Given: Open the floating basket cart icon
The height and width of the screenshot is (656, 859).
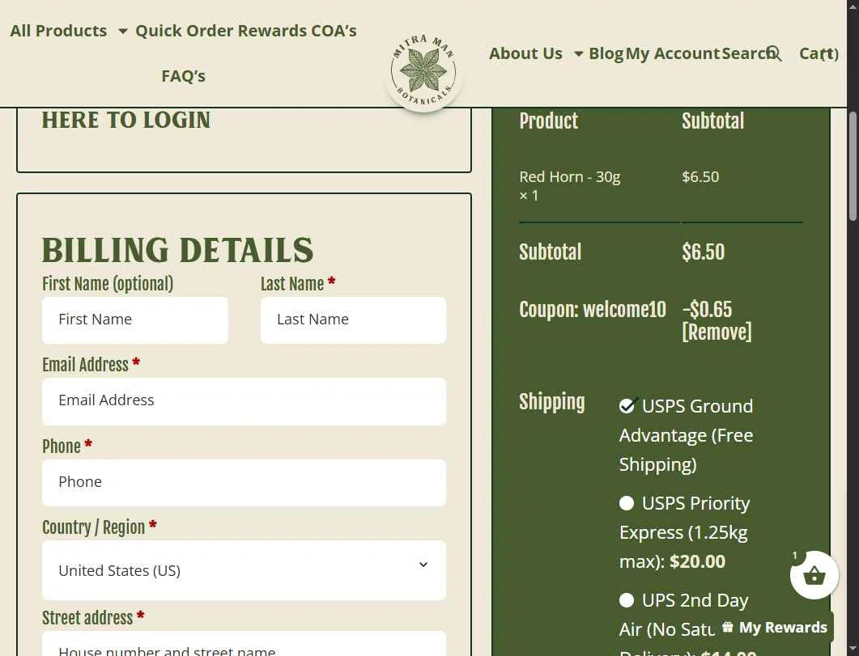Looking at the screenshot, I should (814, 575).
